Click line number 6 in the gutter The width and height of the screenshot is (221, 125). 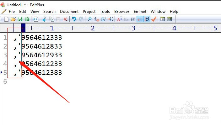(5, 81)
